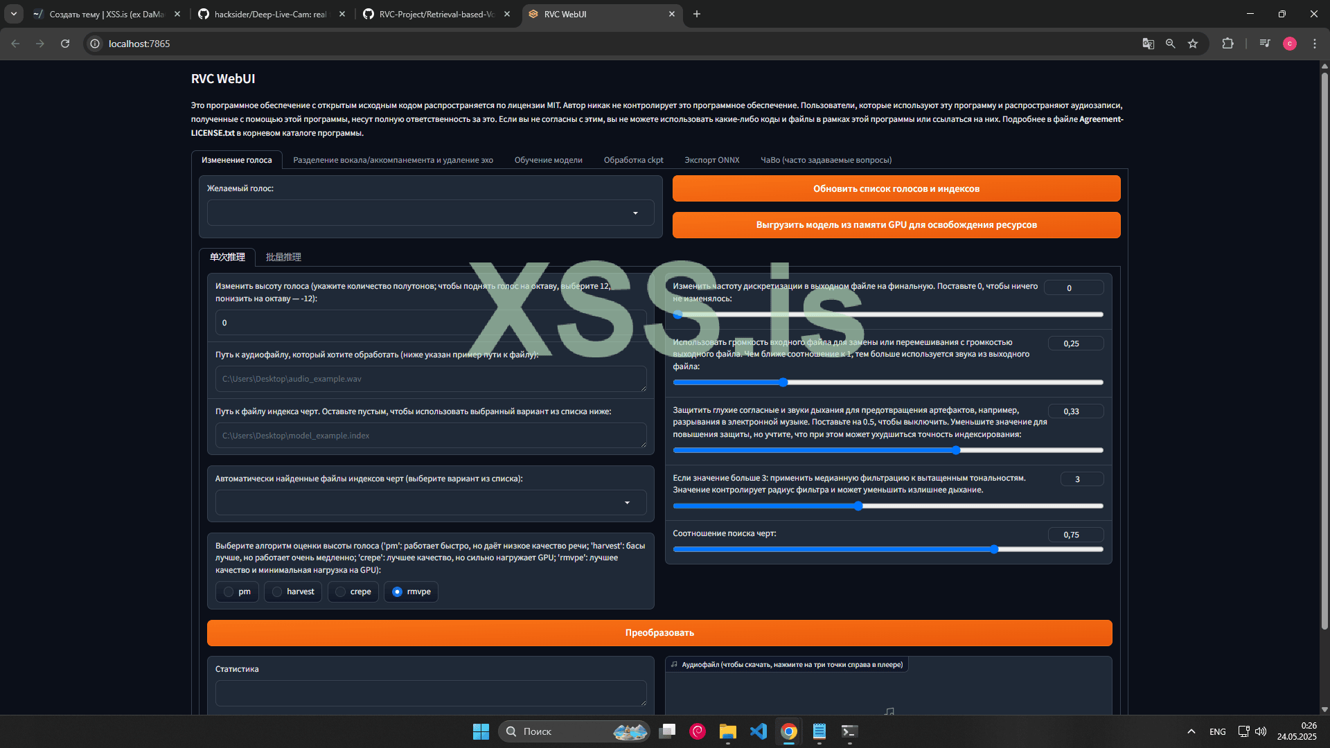Viewport: 1330px width, 748px height.
Task: Select the pm pitch algorithm
Action: pyautogui.click(x=229, y=591)
